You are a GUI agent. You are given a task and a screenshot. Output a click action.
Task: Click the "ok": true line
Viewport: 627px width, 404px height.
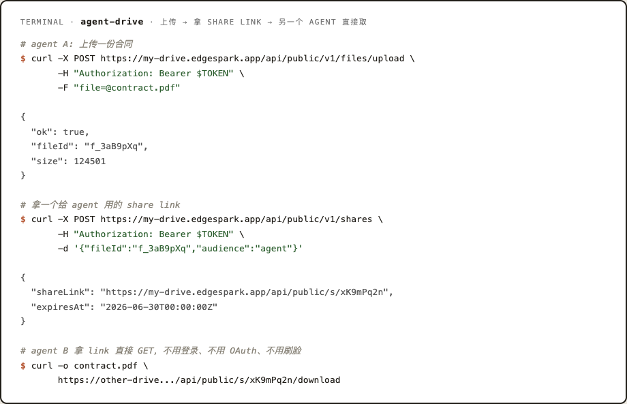(61, 132)
